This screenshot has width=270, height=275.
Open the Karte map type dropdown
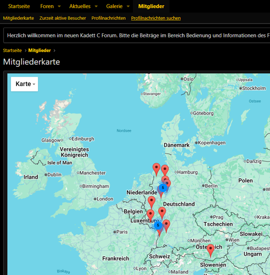[25, 84]
